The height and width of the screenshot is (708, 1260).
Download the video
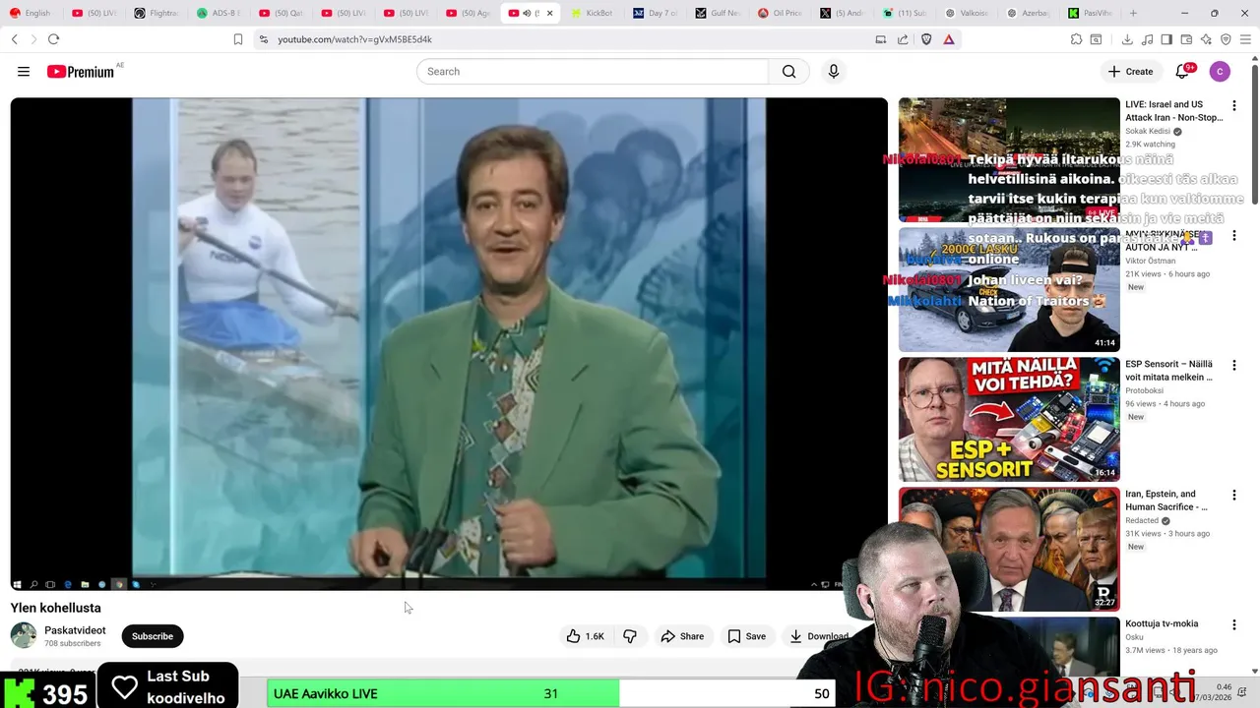click(x=819, y=636)
